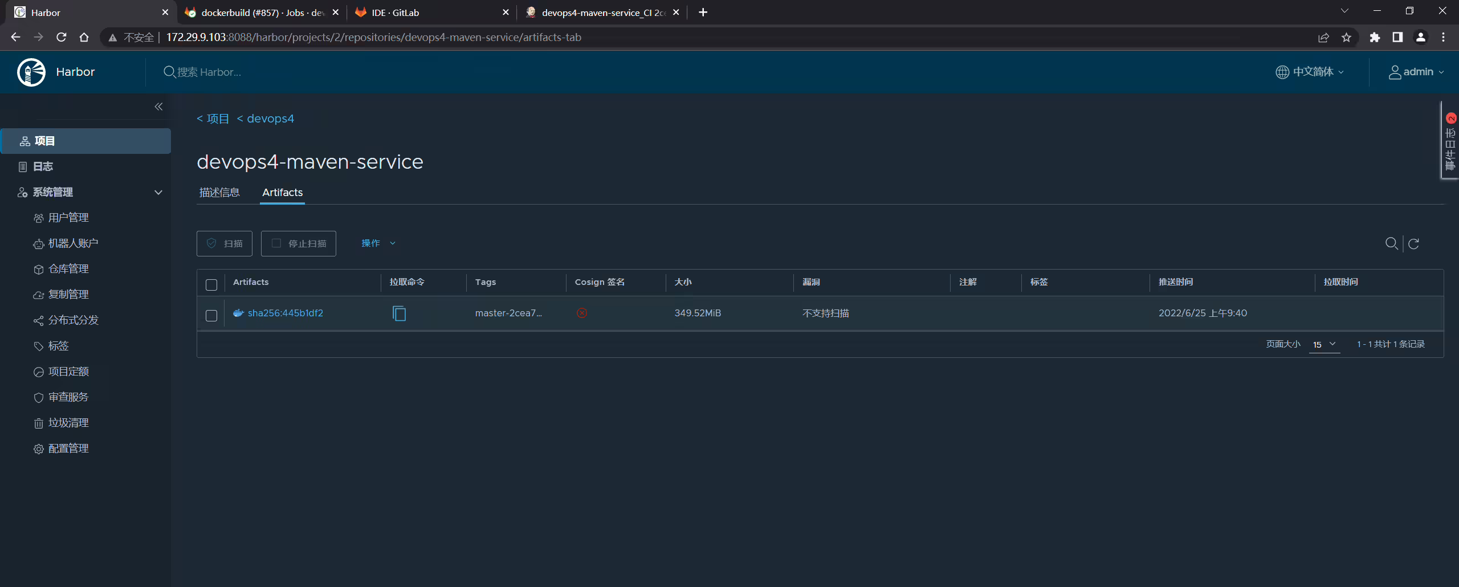Collapse the left sidebar with double-chevron icon

pos(158,107)
